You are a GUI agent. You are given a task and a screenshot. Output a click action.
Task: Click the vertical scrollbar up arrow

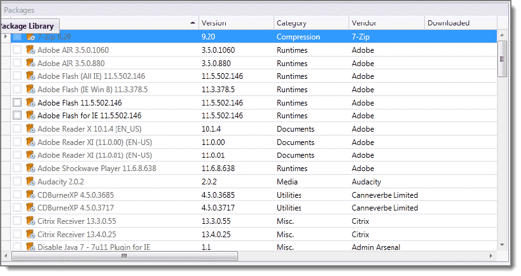[x=502, y=35]
